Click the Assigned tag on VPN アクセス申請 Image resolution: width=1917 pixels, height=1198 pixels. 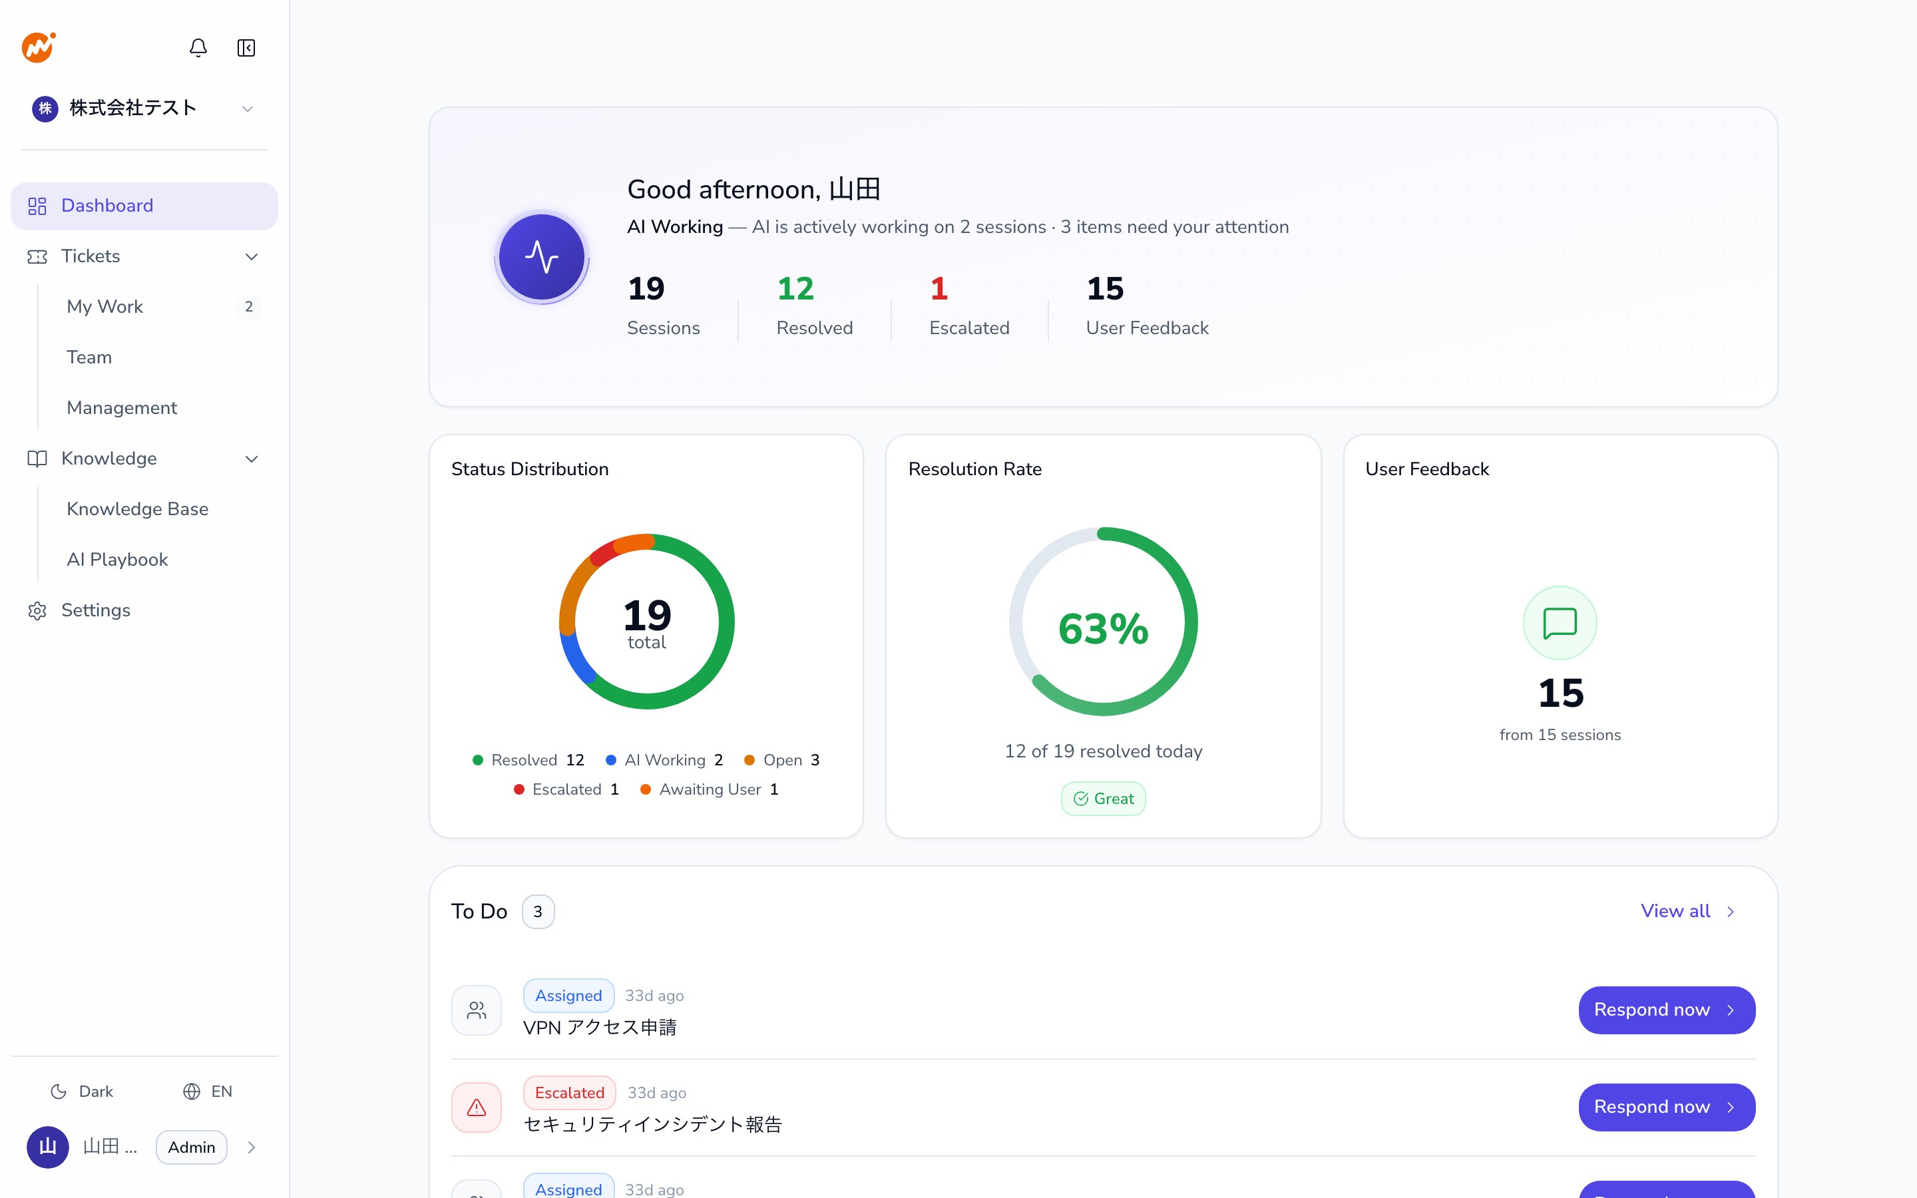coord(568,996)
